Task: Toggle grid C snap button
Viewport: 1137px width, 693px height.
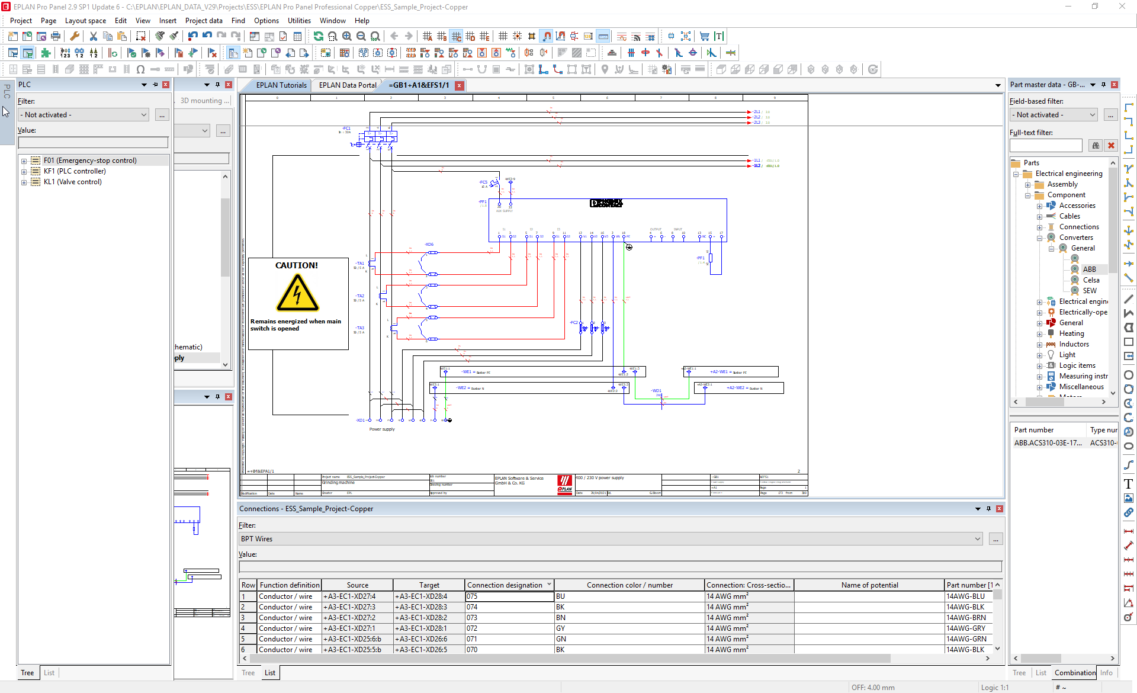Action: pyautogui.click(x=456, y=37)
